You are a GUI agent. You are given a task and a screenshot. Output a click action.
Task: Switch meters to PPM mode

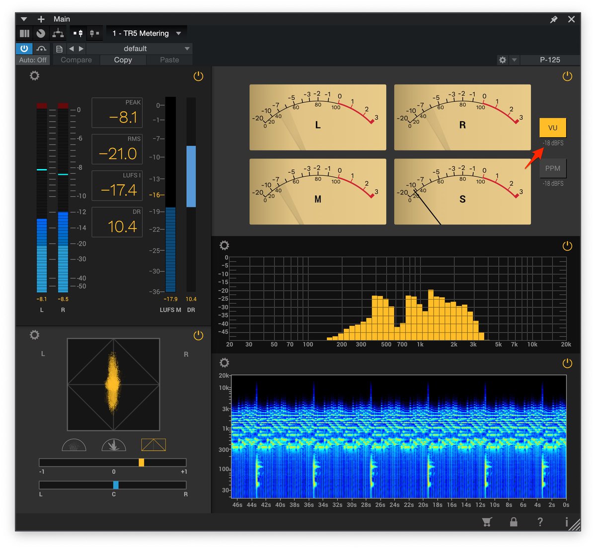coord(553,168)
